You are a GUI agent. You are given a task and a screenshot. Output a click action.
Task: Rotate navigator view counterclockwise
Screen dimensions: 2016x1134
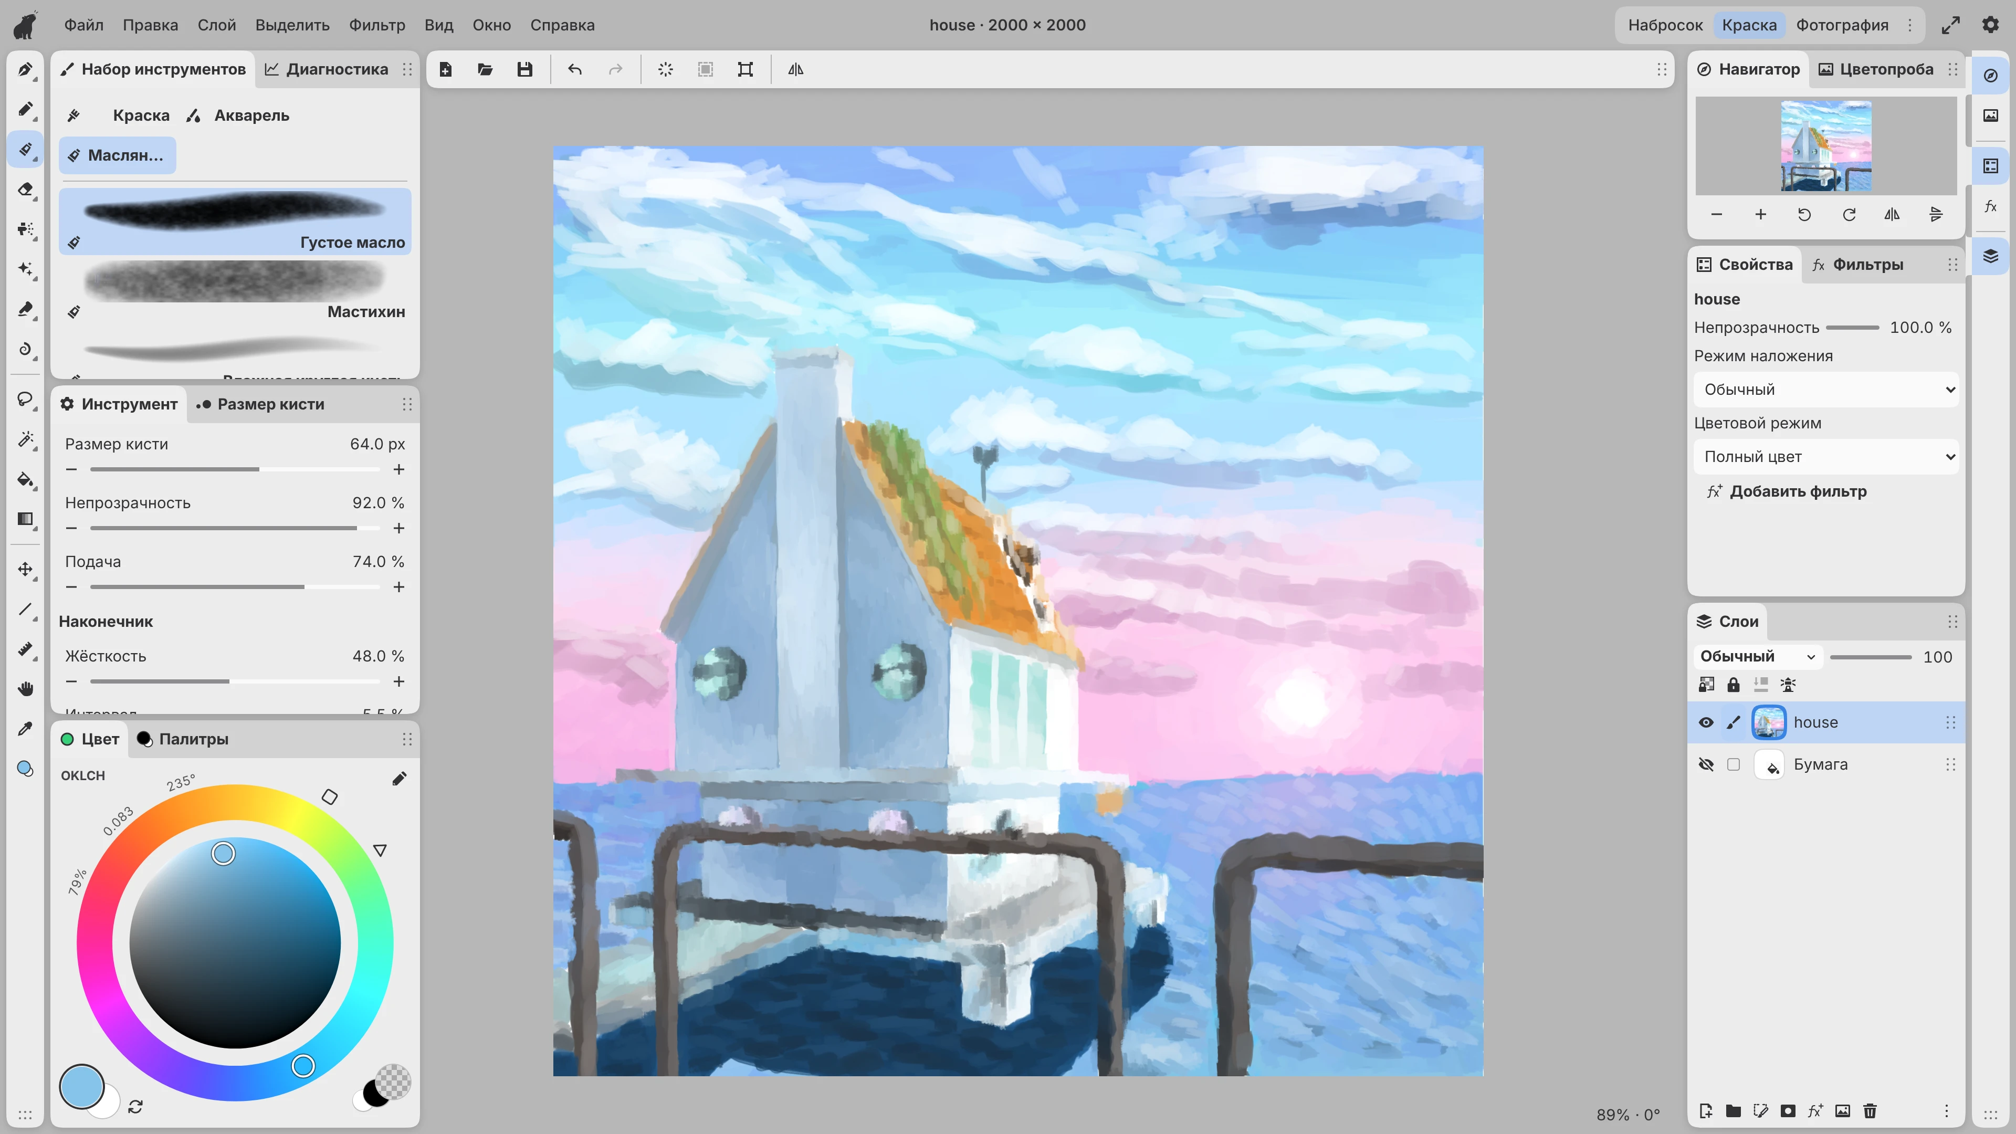(1804, 214)
